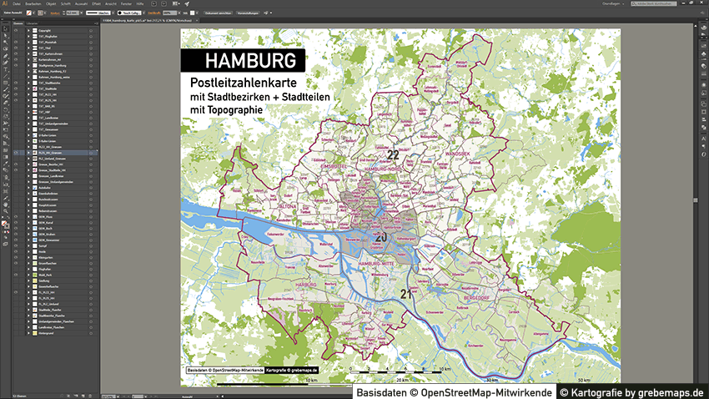Click the Hand tool in the toolbox
Image resolution: width=709 pixels, height=399 pixels.
point(5,205)
